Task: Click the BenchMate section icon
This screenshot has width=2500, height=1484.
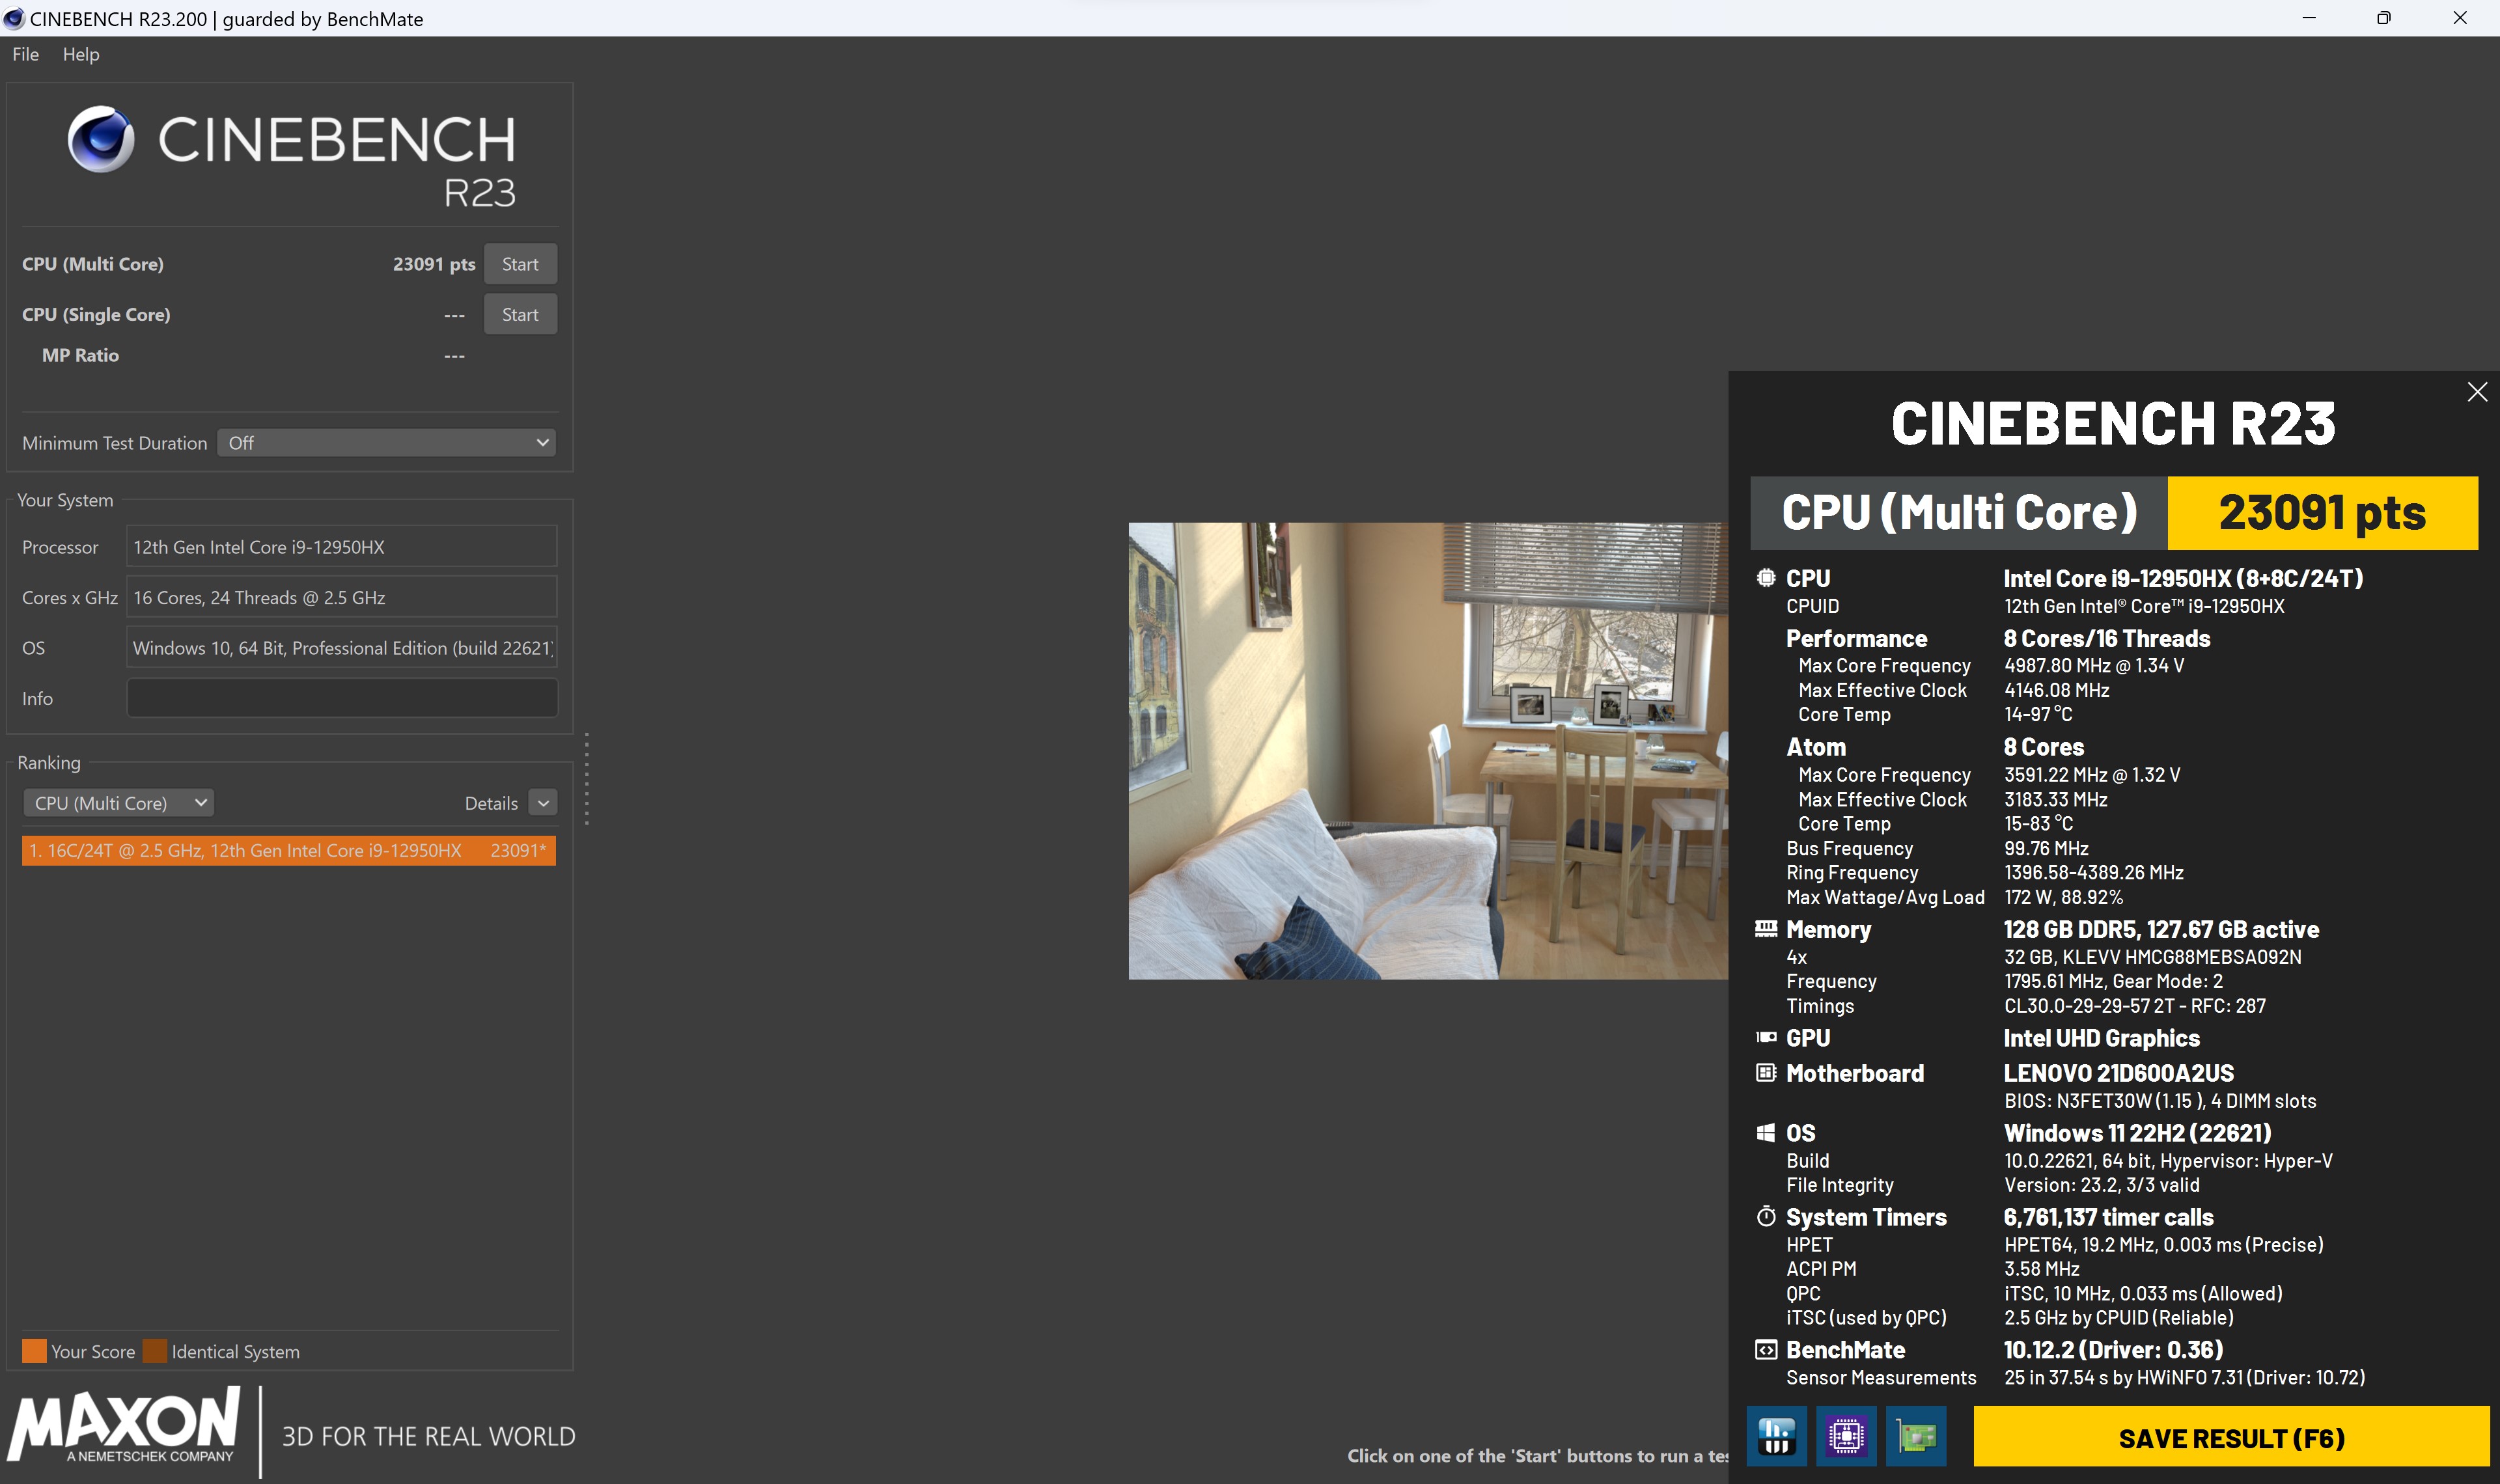Action: [1766, 1350]
